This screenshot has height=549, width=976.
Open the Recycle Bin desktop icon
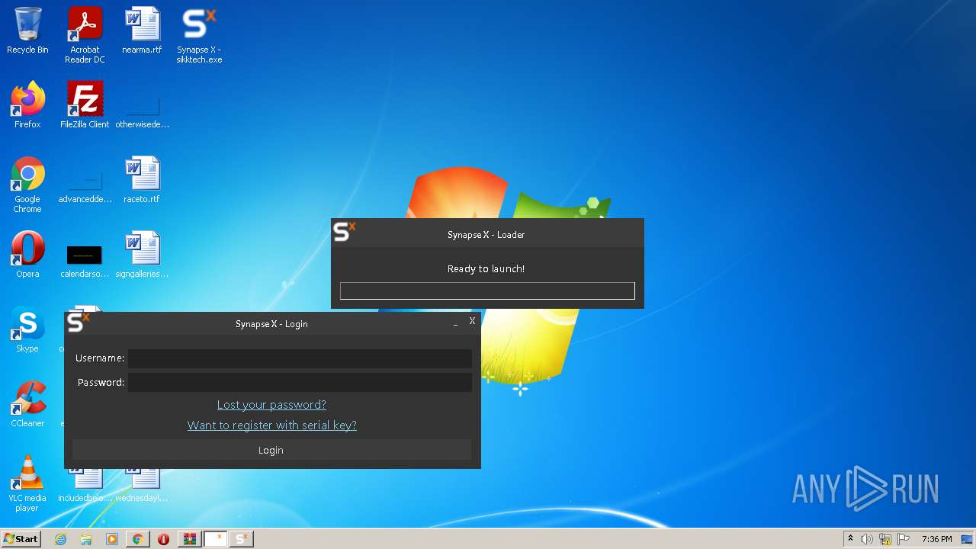(x=27, y=31)
